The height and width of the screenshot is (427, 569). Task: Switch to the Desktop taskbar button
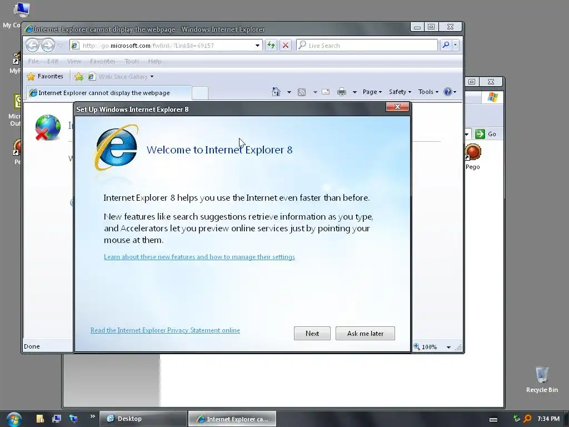[x=143, y=419]
